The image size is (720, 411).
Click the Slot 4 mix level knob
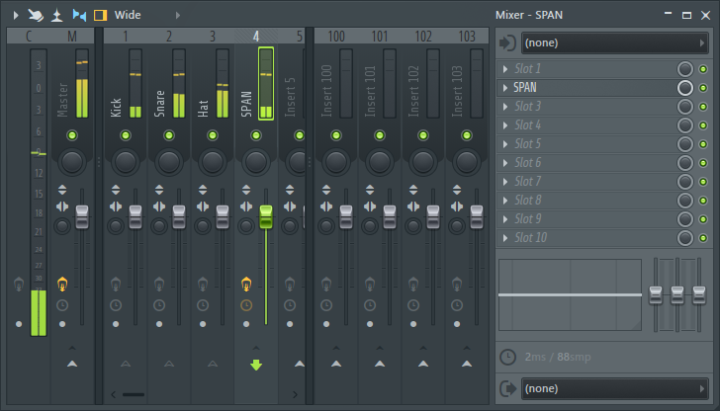(684, 125)
